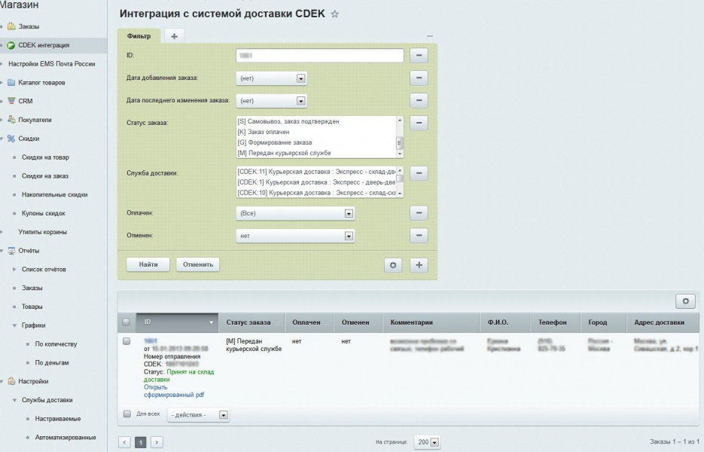This screenshot has height=452, width=704.
Task: Open ID column sort arrow
Action: 211,322
